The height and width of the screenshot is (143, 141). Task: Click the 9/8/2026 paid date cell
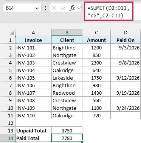tap(126, 63)
